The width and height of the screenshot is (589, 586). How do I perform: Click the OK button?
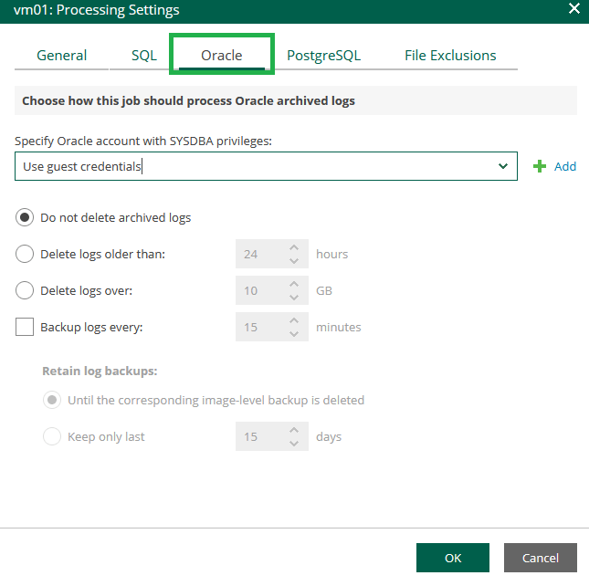453,558
